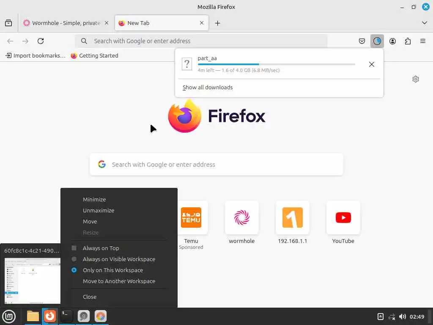433x325 pixels.
Task: Toggle the Downloads toolbar button
Action: coord(377,41)
